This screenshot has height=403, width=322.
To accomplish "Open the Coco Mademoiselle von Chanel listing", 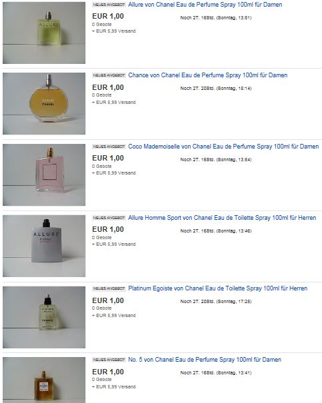I will (x=223, y=147).
